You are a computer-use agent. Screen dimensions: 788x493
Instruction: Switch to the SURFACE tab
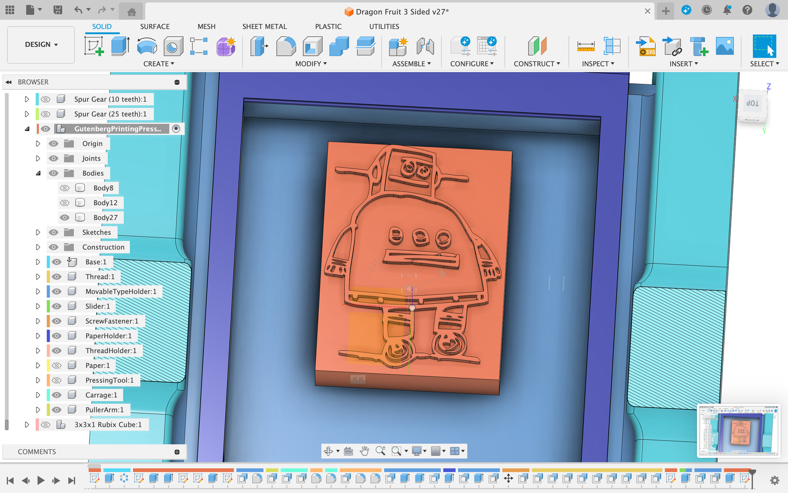(155, 26)
